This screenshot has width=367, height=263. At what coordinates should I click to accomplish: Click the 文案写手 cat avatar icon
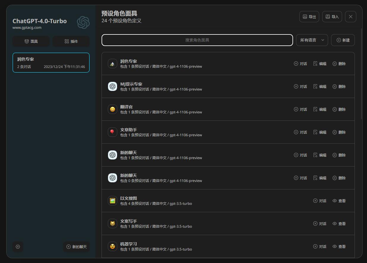tap(113, 224)
